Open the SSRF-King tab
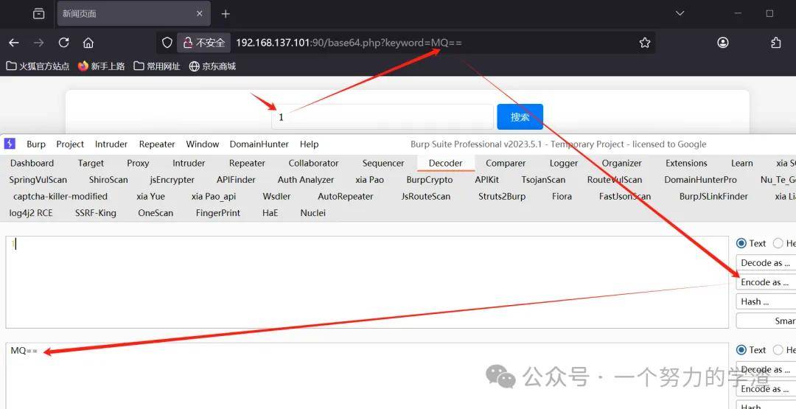The height and width of the screenshot is (409, 796). click(x=95, y=213)
